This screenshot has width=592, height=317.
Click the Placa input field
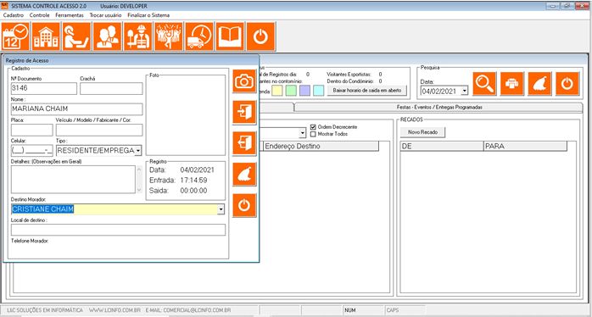click(x=31, y=130)
